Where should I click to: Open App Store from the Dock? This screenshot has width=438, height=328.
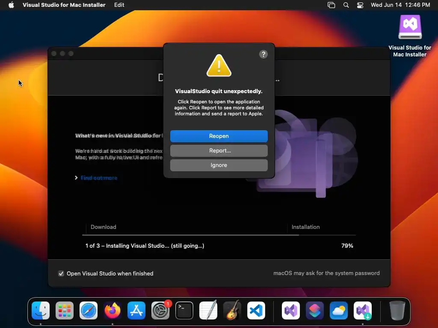pos(136,310)
